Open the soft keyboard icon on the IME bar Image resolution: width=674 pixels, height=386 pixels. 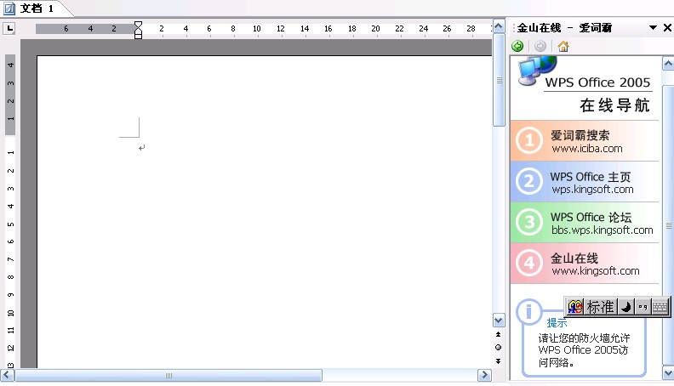tap(660, 307)
